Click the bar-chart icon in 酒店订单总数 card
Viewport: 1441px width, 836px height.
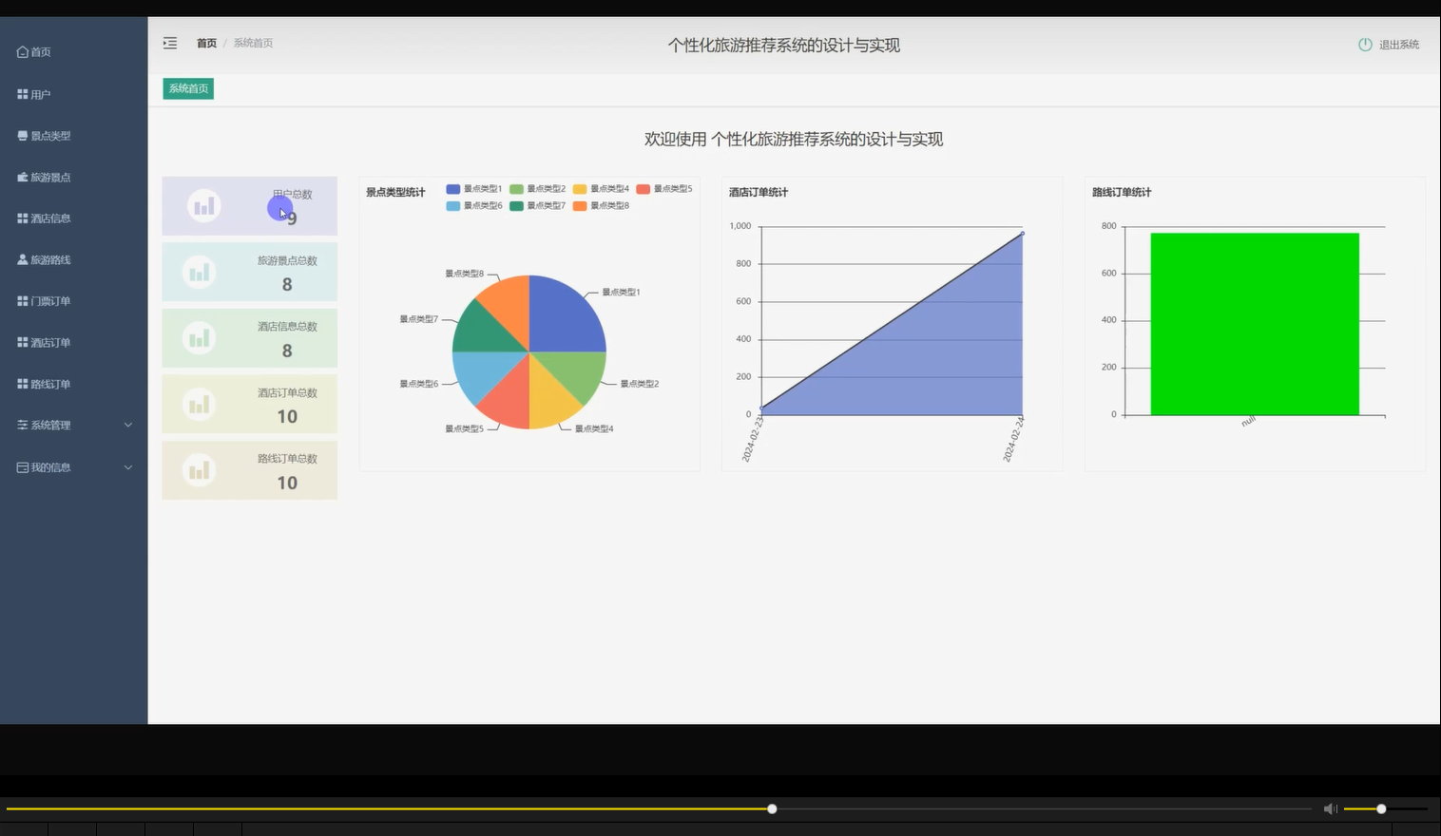point(200,405)
